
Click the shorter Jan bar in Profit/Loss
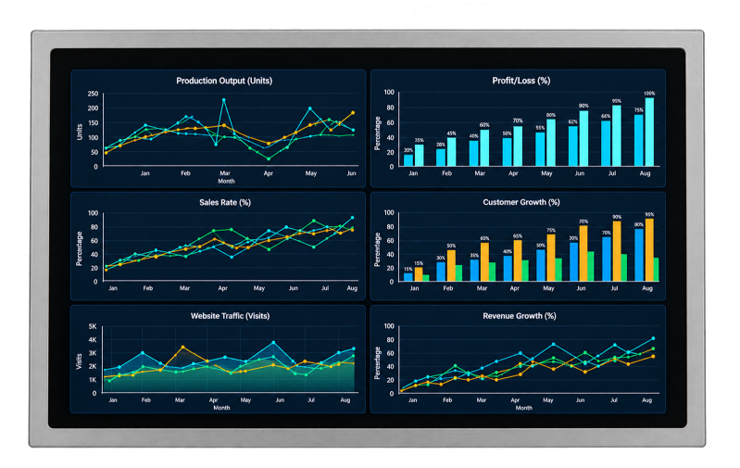(408, 160)
